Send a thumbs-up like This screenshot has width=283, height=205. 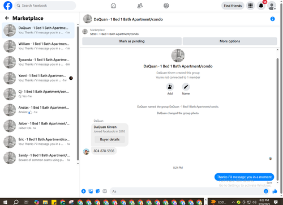coord(275,191)
